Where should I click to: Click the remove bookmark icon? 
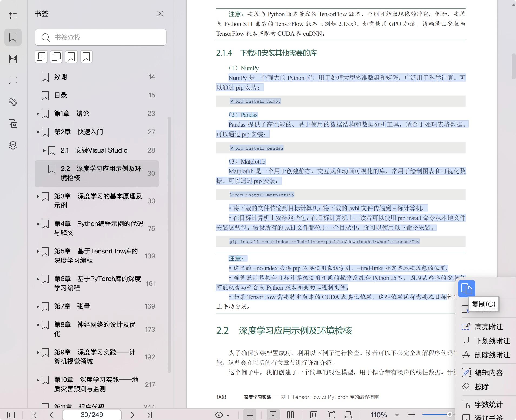pos(87,57)
